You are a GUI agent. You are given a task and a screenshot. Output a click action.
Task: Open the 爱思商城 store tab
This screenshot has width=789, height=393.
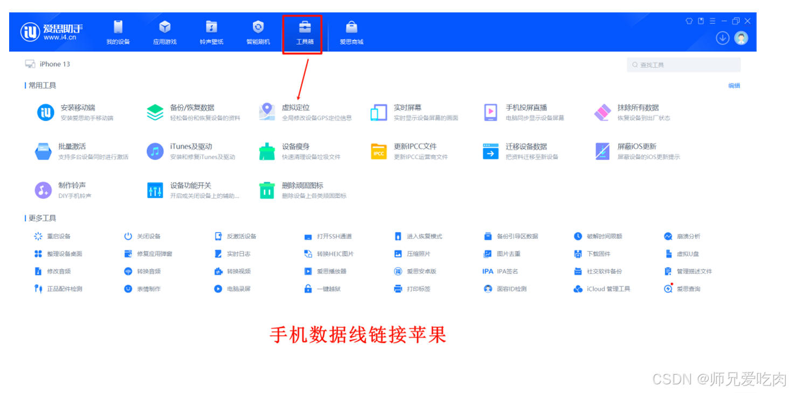351,33
